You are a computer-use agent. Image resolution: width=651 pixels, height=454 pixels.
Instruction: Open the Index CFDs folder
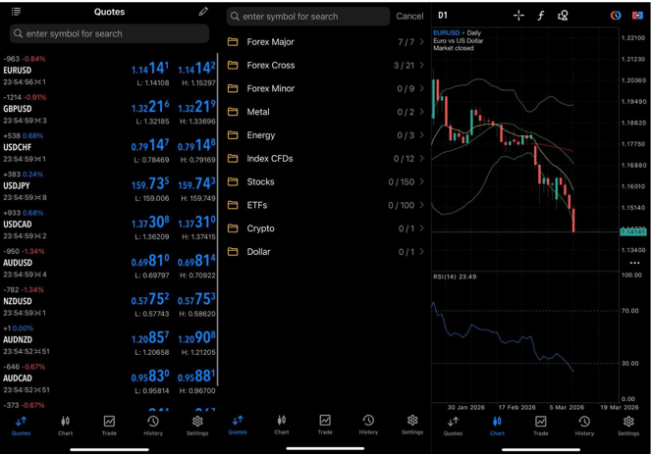tap(326, 159)
